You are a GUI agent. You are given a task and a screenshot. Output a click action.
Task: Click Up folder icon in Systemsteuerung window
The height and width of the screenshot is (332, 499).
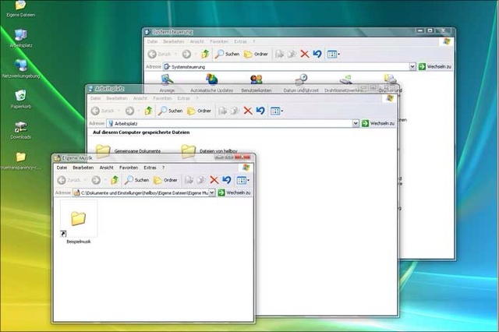point(205,54)
